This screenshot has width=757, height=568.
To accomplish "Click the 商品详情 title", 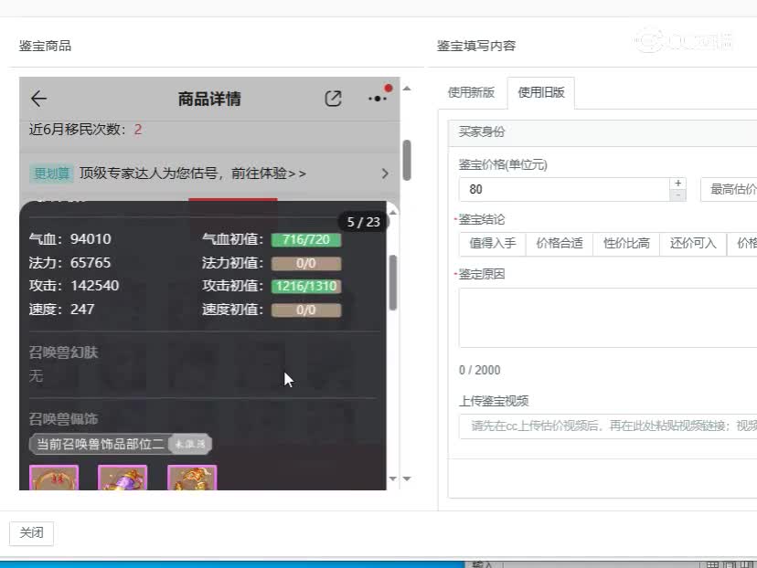I will click(x=209, y=99).
